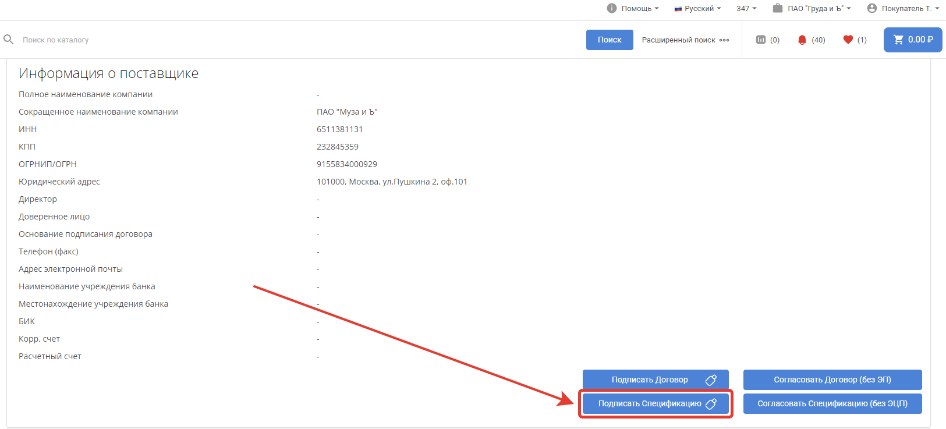Open the shopping cart showing 0.00 ₽

pos(912,40)
